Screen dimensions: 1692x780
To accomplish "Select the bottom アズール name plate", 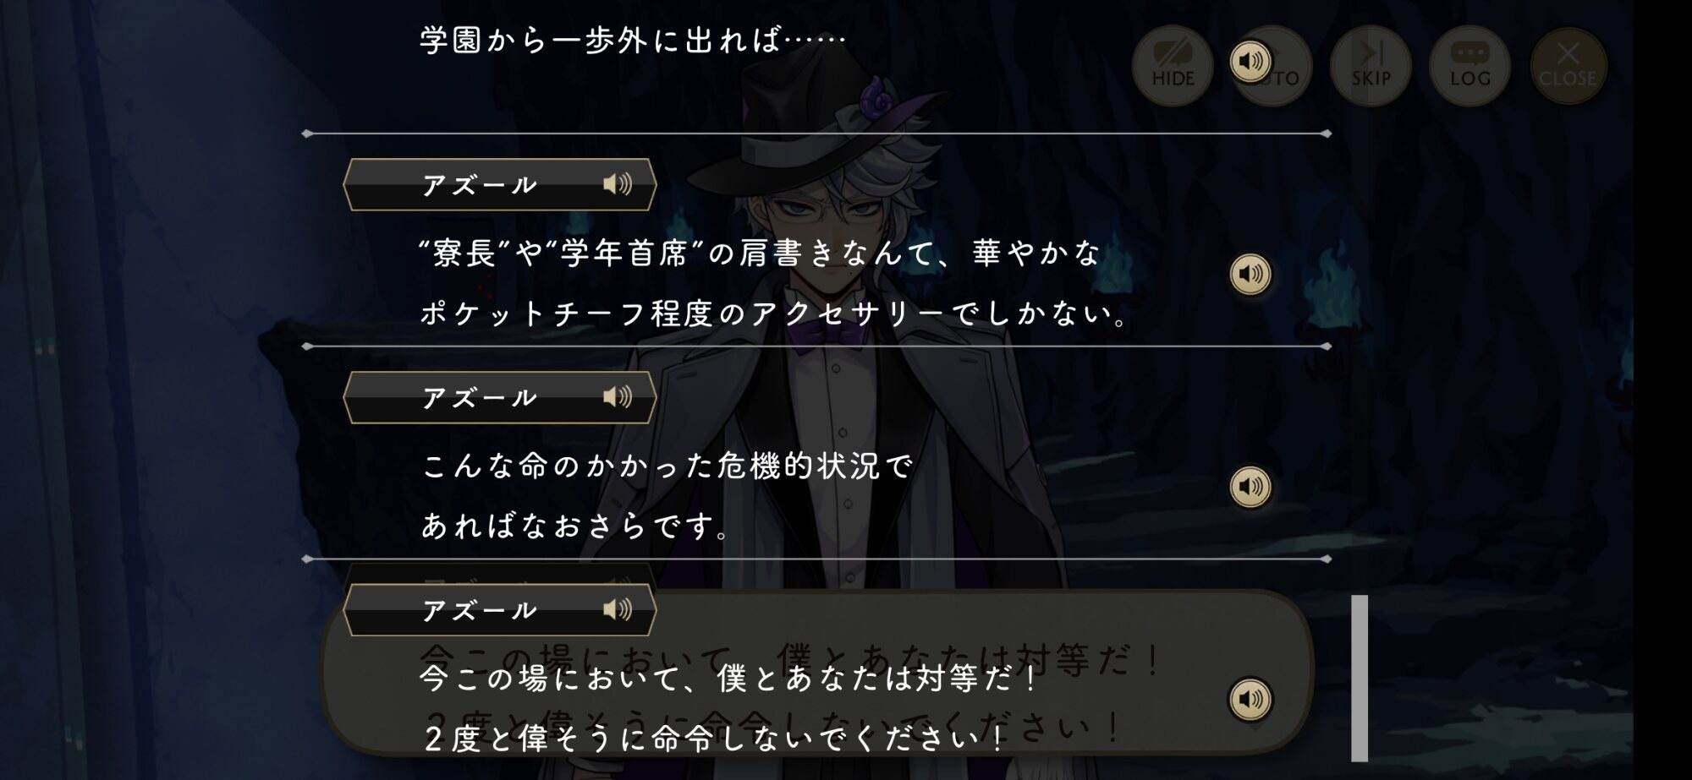I will point(500,609).
